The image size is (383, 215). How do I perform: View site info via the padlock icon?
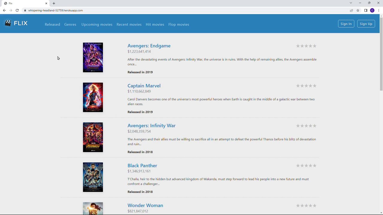point(25,10)
